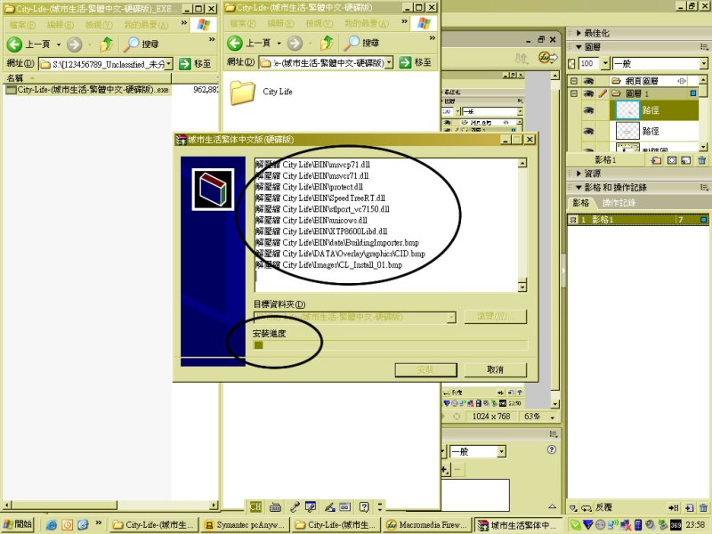The width and height of the screenshot is (712, 534).
Task: Open address bar dropdown in right Explorer
Action: pos(389,62)
